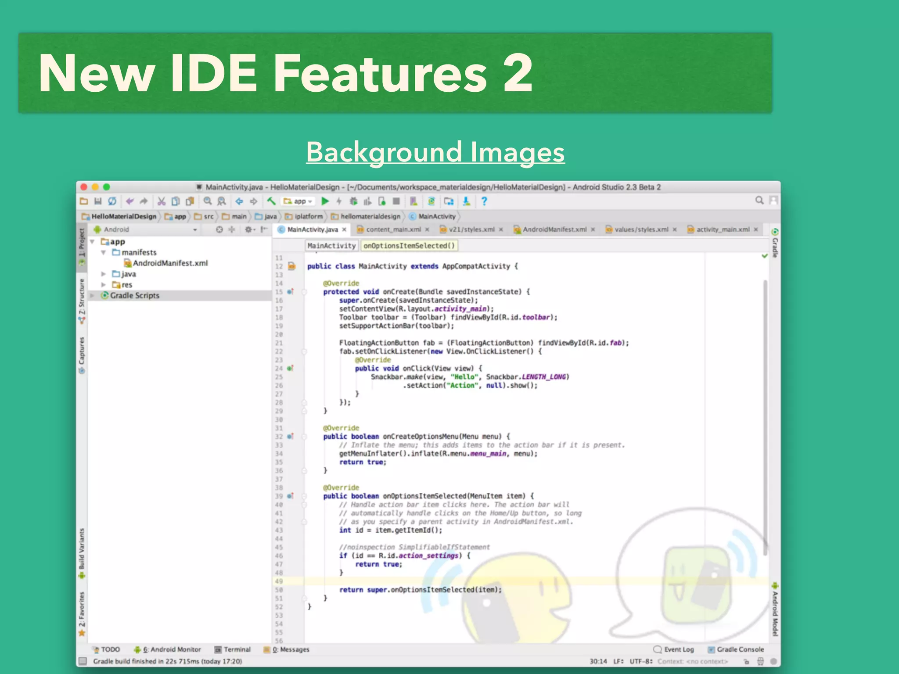
Task: Click the Make Project hammer icon
Action: [x=271, y=201]
